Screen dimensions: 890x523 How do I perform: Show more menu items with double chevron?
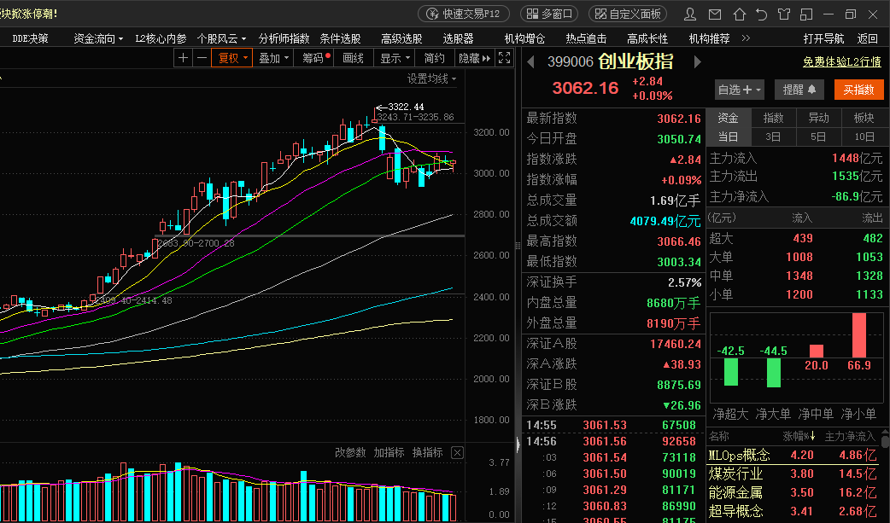pos(746,38)
